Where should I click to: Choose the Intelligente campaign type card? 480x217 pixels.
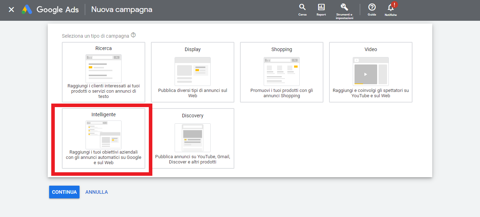pos(104,138)
